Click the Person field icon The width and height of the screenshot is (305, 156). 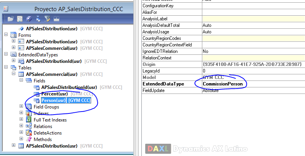click(x=36, y=100)
